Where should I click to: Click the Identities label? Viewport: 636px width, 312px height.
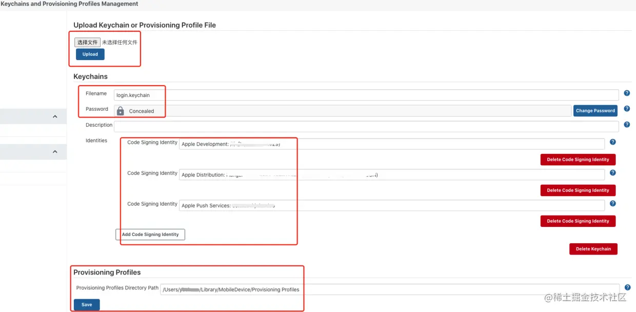[x=96, y=141]
